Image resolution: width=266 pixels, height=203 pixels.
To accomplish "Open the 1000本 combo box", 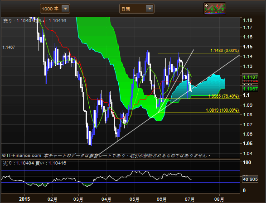I will tap(55, 9).
